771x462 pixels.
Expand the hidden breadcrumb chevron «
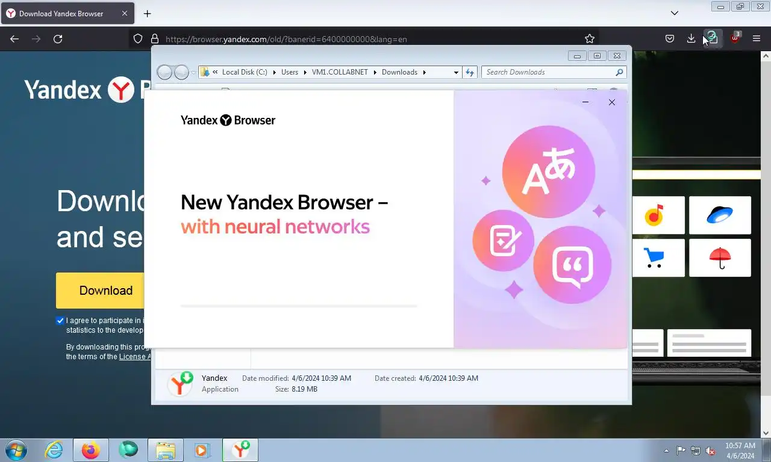coord(215,72)
